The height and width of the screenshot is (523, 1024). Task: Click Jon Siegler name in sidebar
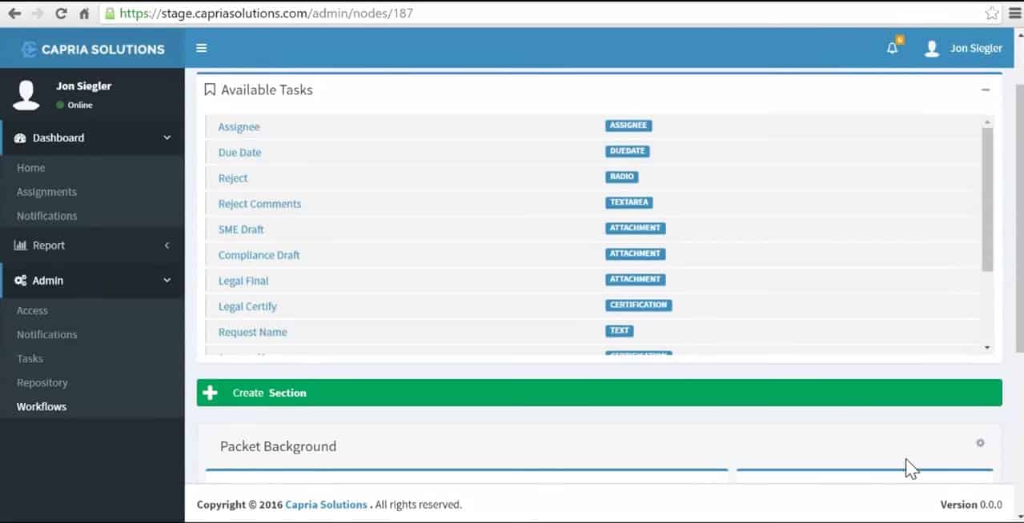(83, 86)
